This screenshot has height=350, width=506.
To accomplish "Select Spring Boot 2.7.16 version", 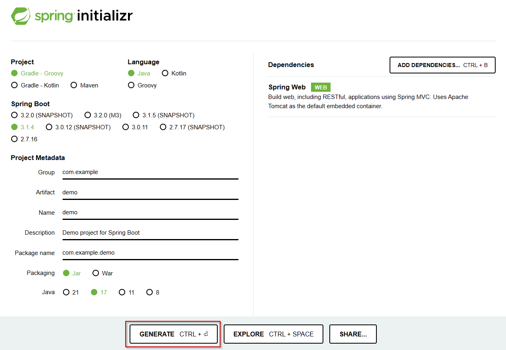I will [x=24, y=139].
